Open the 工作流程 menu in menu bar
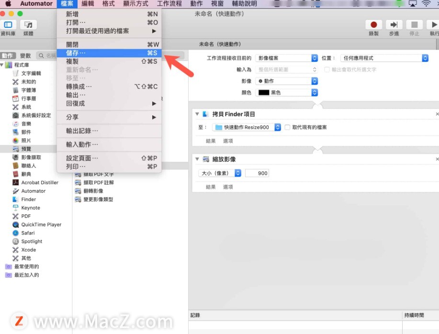 tap(169, 4)
